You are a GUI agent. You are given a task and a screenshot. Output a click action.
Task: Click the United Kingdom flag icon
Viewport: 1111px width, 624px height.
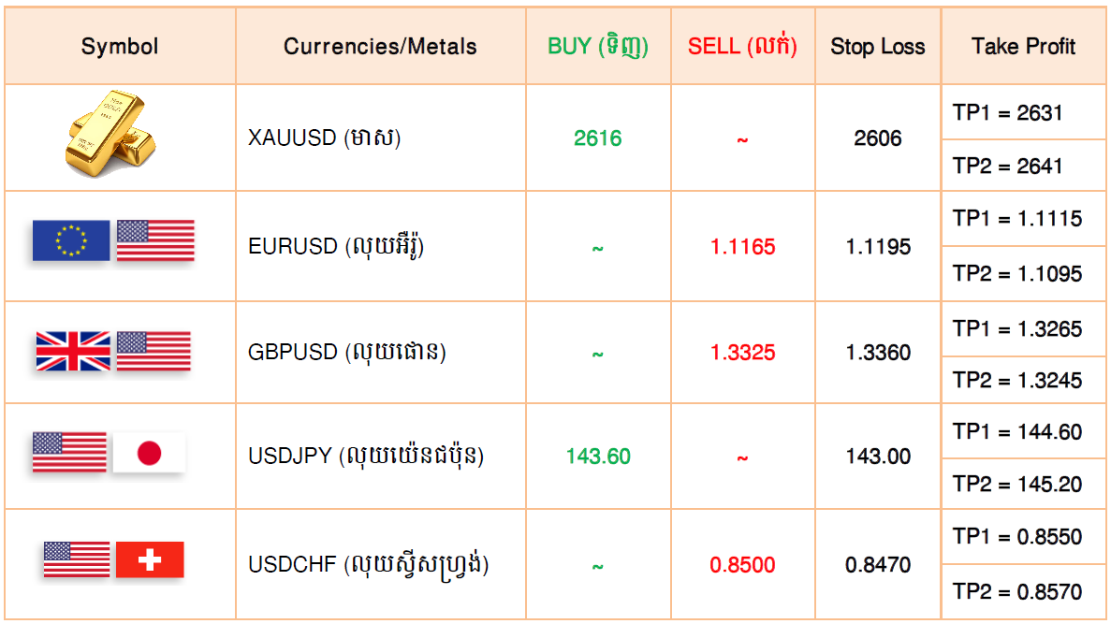pos(73,352)
